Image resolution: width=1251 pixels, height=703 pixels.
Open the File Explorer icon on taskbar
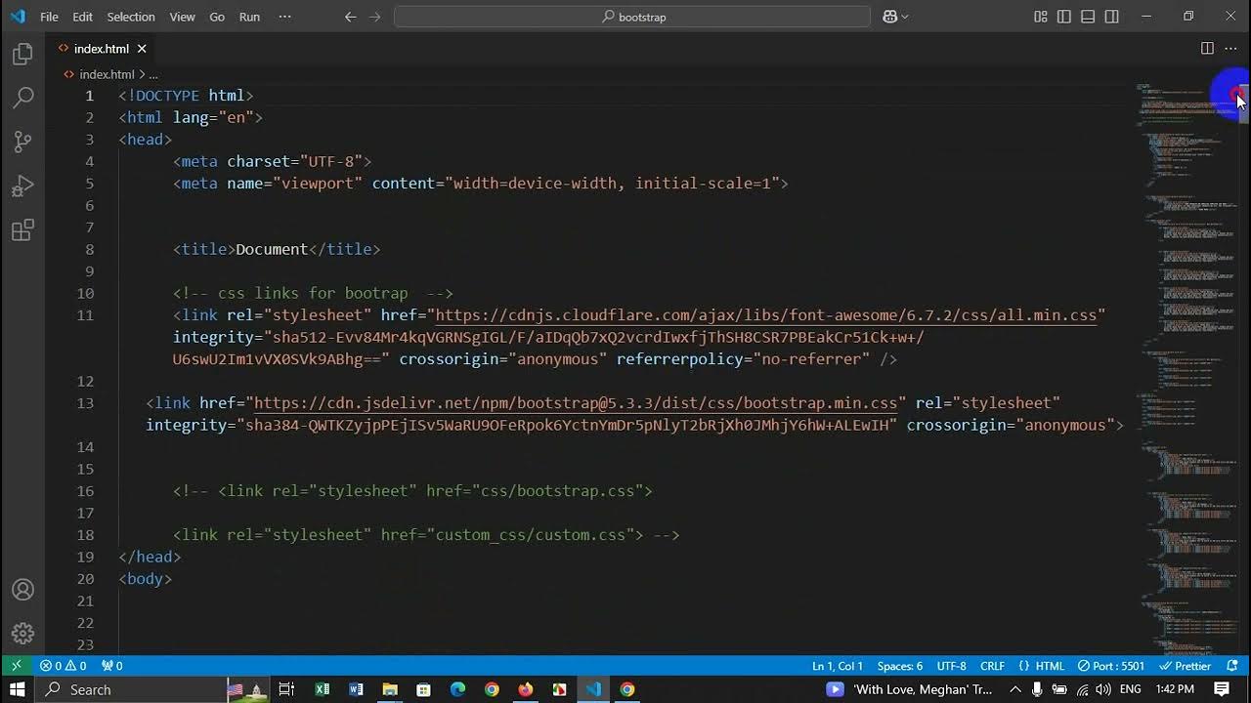tap(390, 689)
